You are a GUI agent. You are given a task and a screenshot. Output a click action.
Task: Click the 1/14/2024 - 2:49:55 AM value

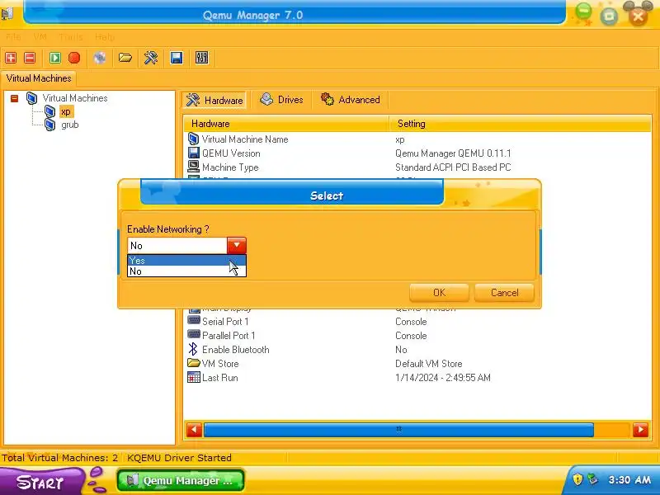click(443, 378)
